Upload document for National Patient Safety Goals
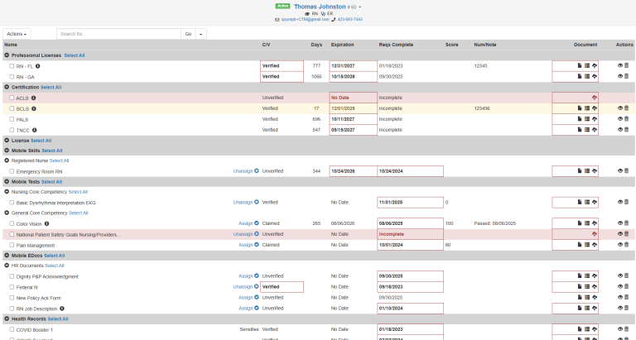Image resolution: width=636 pixels, height=340 pixels. 595,234
